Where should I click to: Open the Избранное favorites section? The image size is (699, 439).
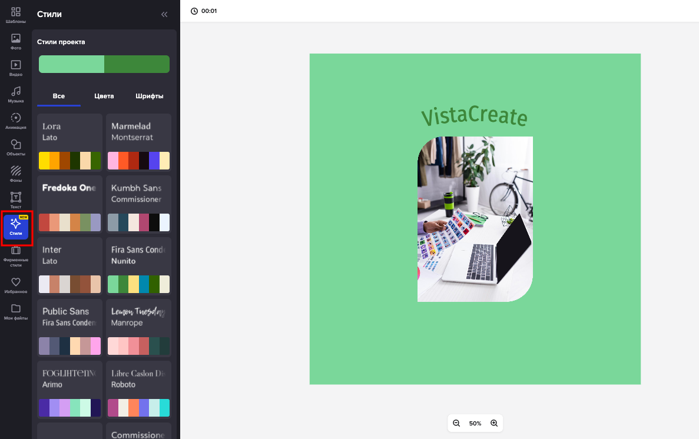pyautogui.click(x=15, y=285)
